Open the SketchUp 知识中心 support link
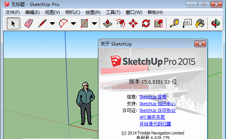The image size is (226, 139). pos(157,104)
